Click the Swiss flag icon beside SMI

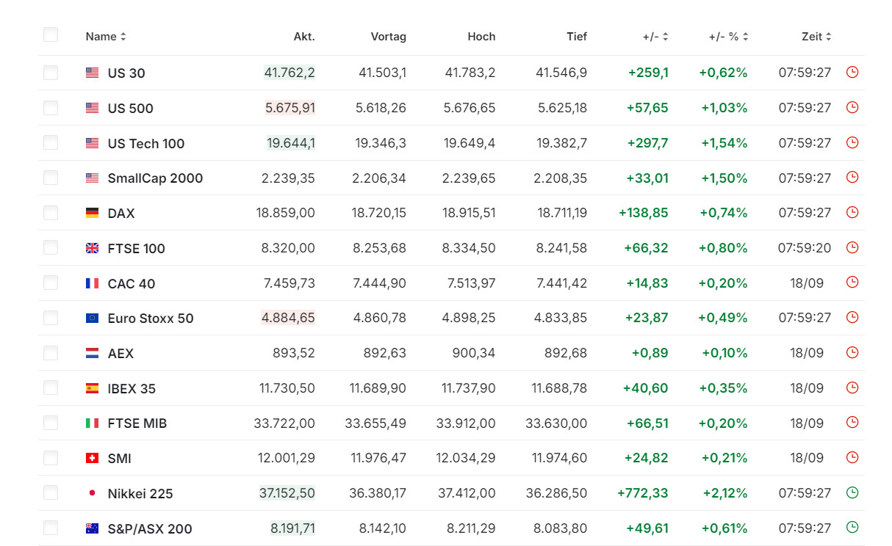click(x=92, y=458)
